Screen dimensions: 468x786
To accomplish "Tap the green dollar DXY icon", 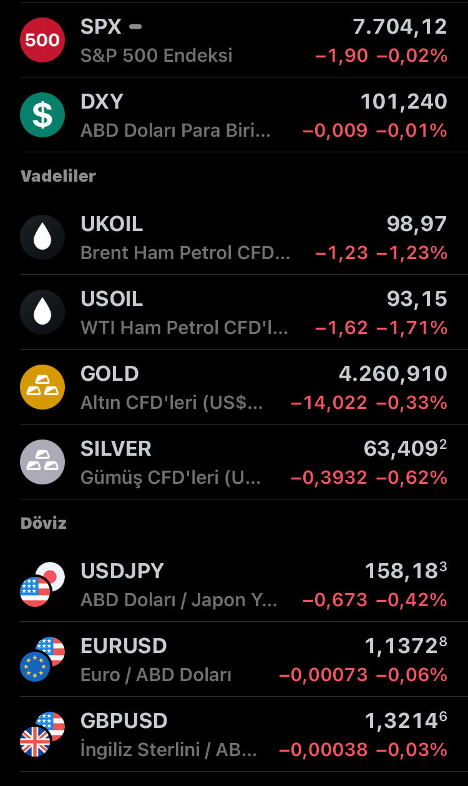I will coord(42,115).
